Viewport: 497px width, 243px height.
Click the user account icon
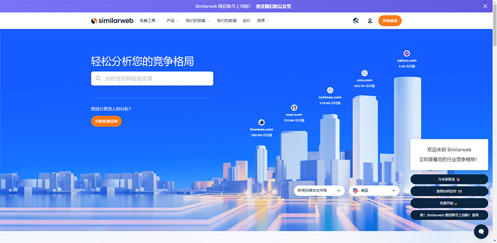370,21
